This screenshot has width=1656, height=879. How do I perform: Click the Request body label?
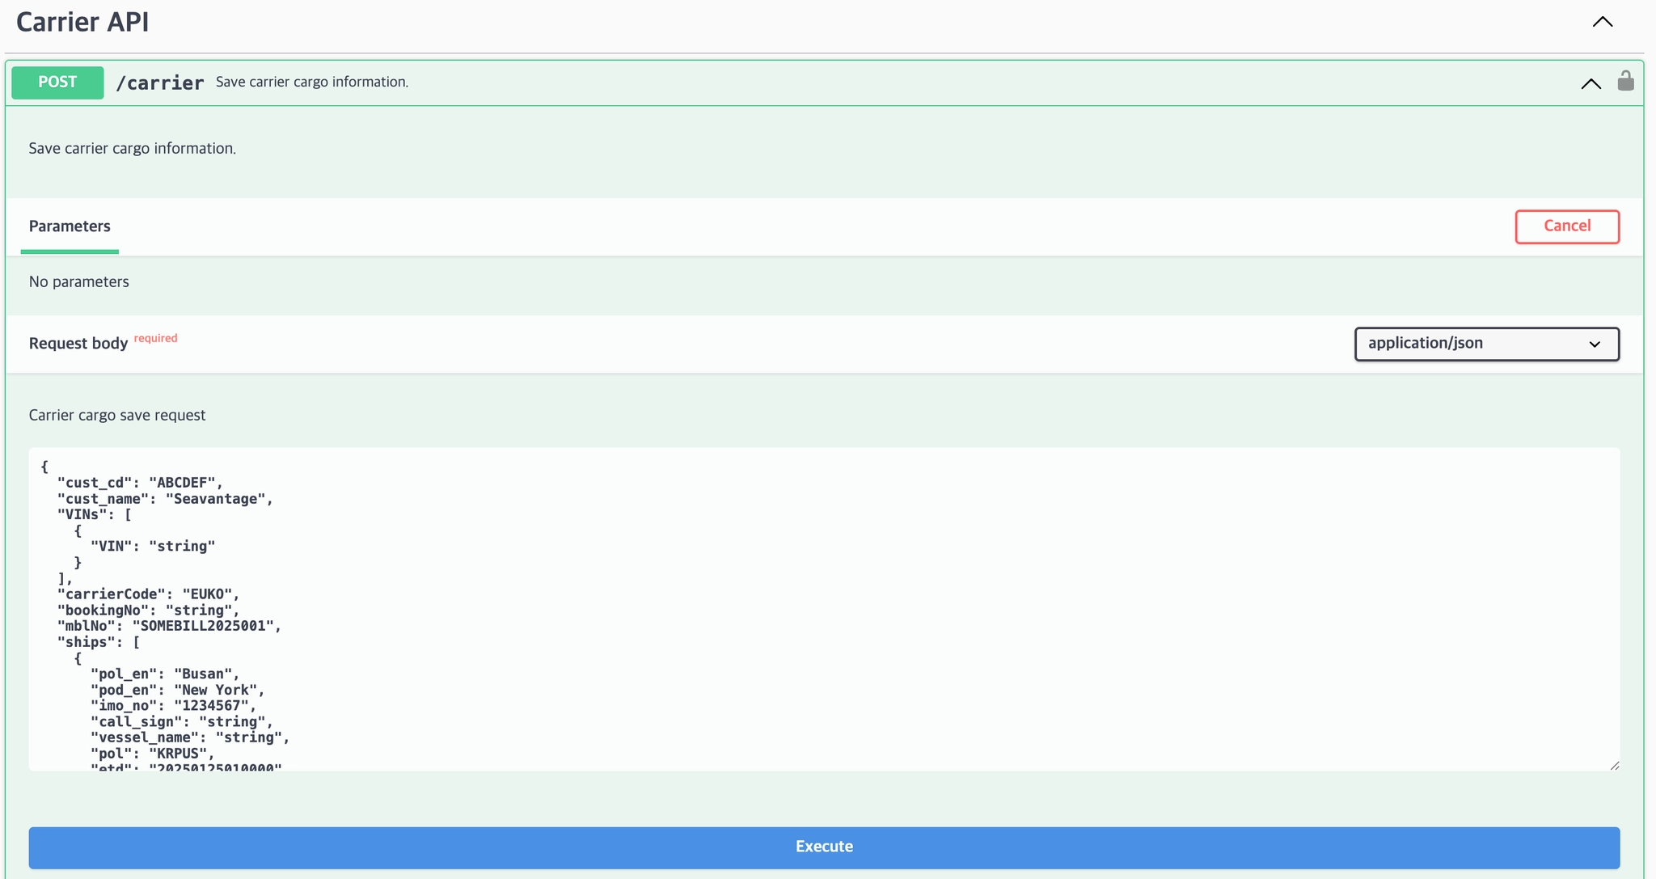pyautogui.click(x=78, y=344)
